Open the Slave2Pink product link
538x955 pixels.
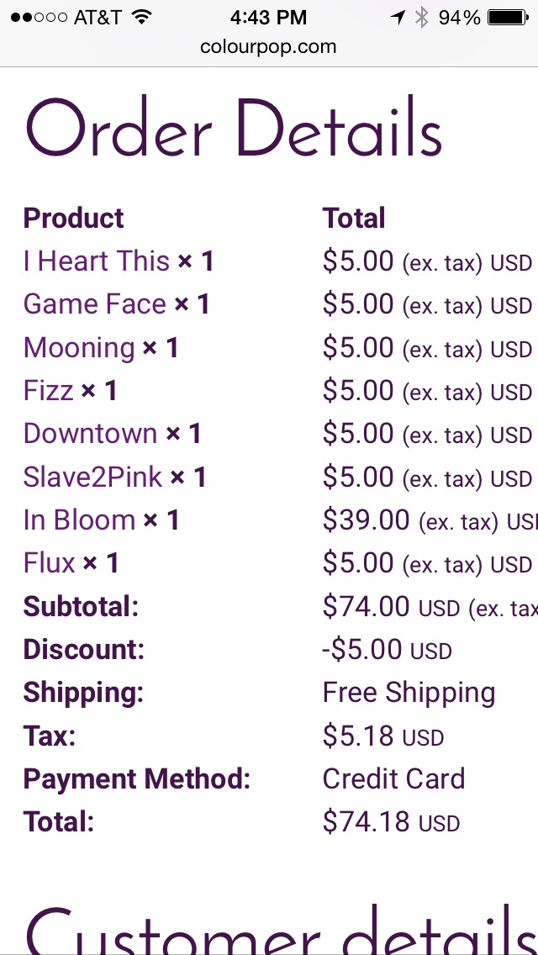[x=92, y=477]
